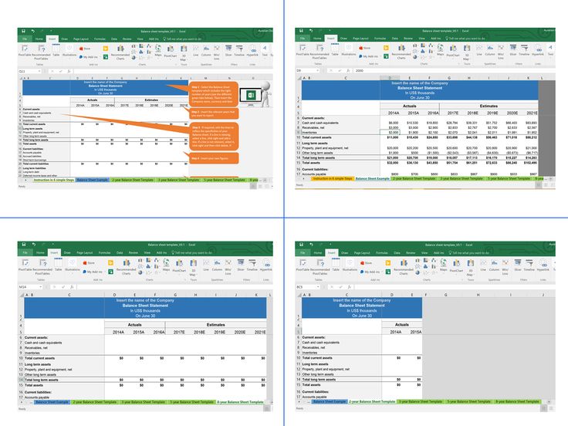The image size is (568, 426).
Task: Click formula bar showing 2000
Action: click(455, 71)
